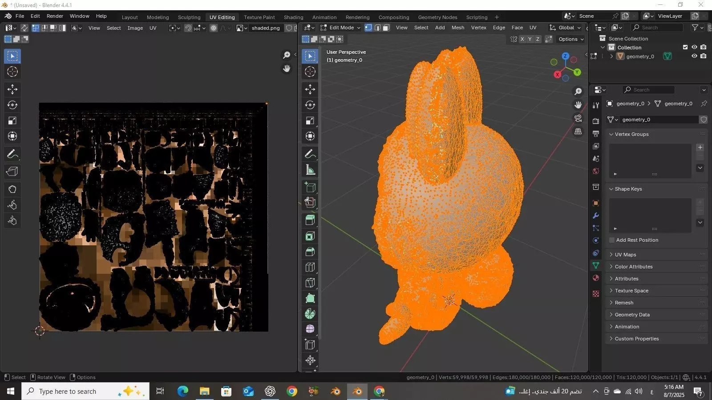Image resolution: width=712 pixels, height=400 pixels.
Task: Click the shaded.png image name field
Action: point(266,28)
